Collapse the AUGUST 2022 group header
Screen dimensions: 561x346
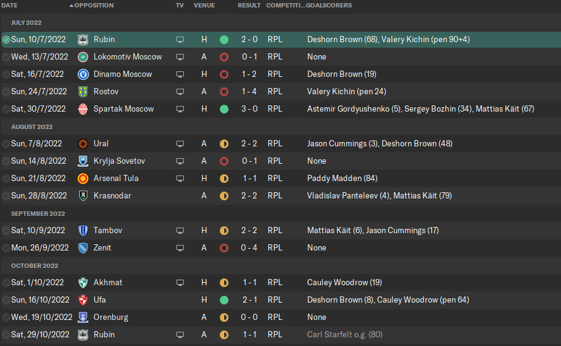coord(32,126)
